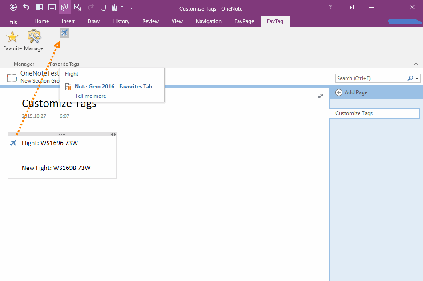Click the line New Fight: WS1698 73W
423x281 pixels.
coord(56,168)
